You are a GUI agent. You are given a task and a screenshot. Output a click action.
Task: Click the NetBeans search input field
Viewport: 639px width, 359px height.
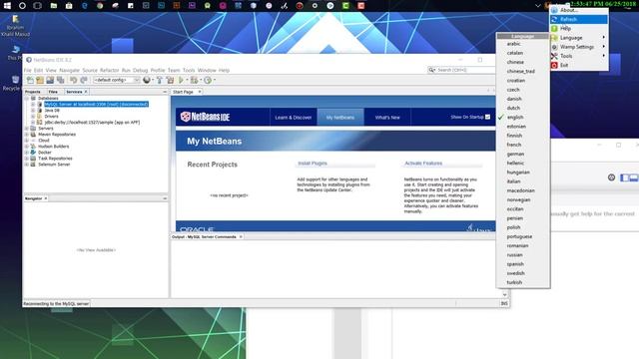[x=464, y=70]
